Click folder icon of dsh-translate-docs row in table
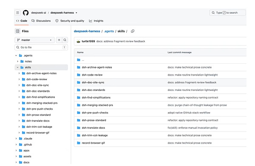 click(x=79, y=128)
